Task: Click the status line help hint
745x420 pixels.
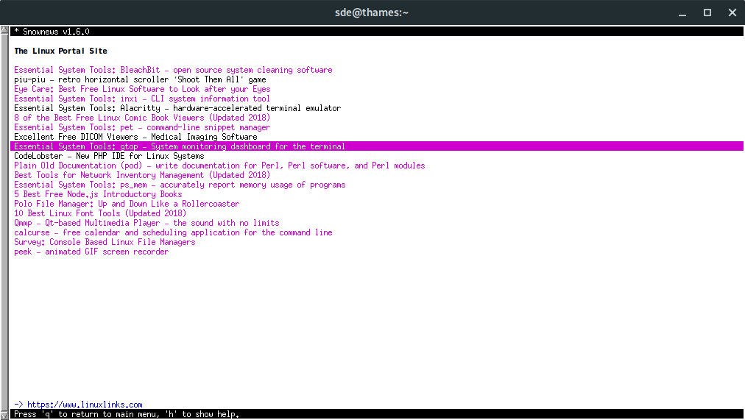Action: coord(127,414)
